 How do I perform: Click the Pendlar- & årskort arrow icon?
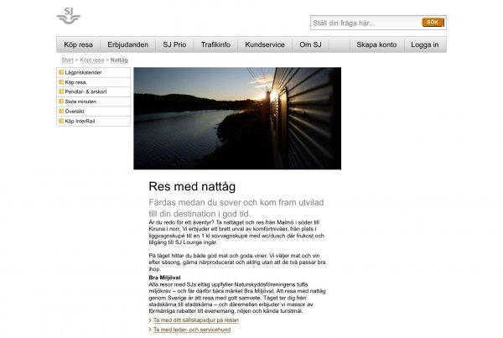coord(61,92)
